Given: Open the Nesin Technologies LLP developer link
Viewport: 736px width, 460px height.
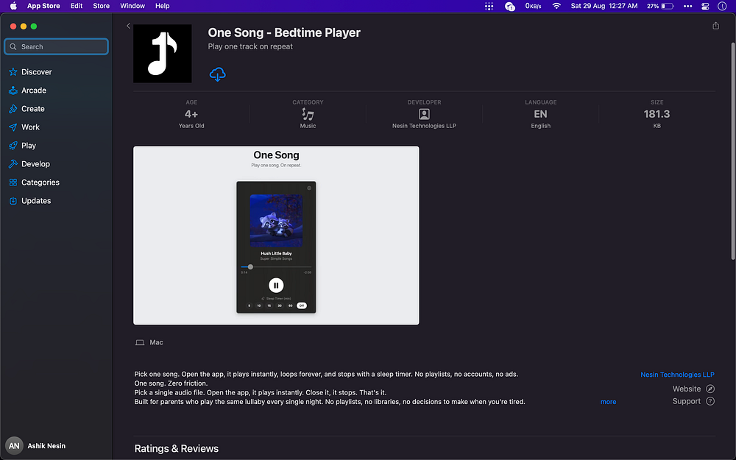Looking at the screenshot, I should pos(677,375).
